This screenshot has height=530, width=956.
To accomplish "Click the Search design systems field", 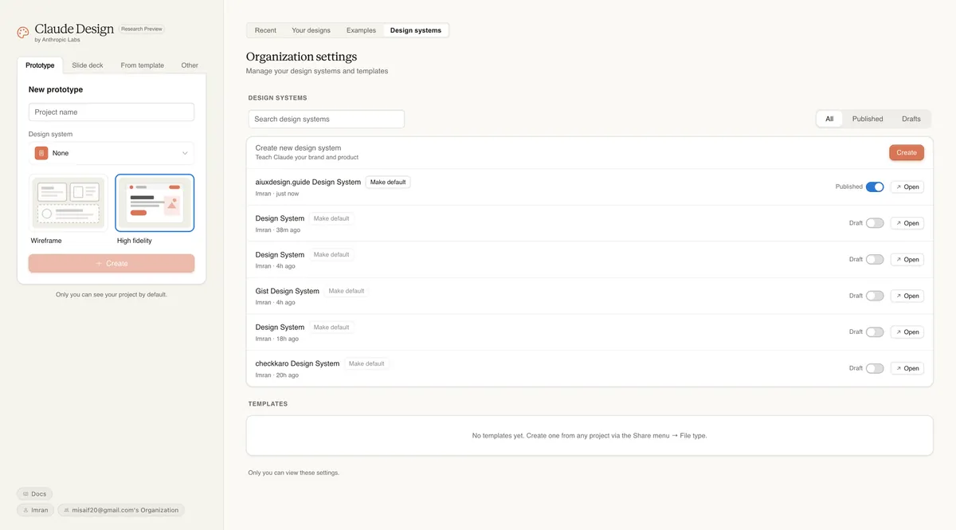I will point(326,119).
